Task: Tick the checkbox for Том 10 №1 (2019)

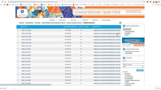Action: [18, 36]
